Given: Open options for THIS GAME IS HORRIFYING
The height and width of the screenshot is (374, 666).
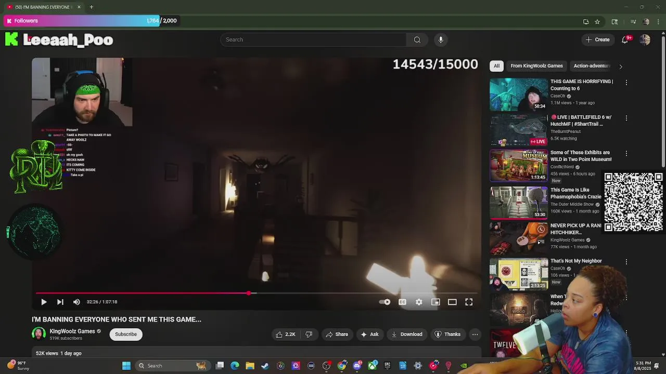Looking at the screenshot, I should [626, 83].
